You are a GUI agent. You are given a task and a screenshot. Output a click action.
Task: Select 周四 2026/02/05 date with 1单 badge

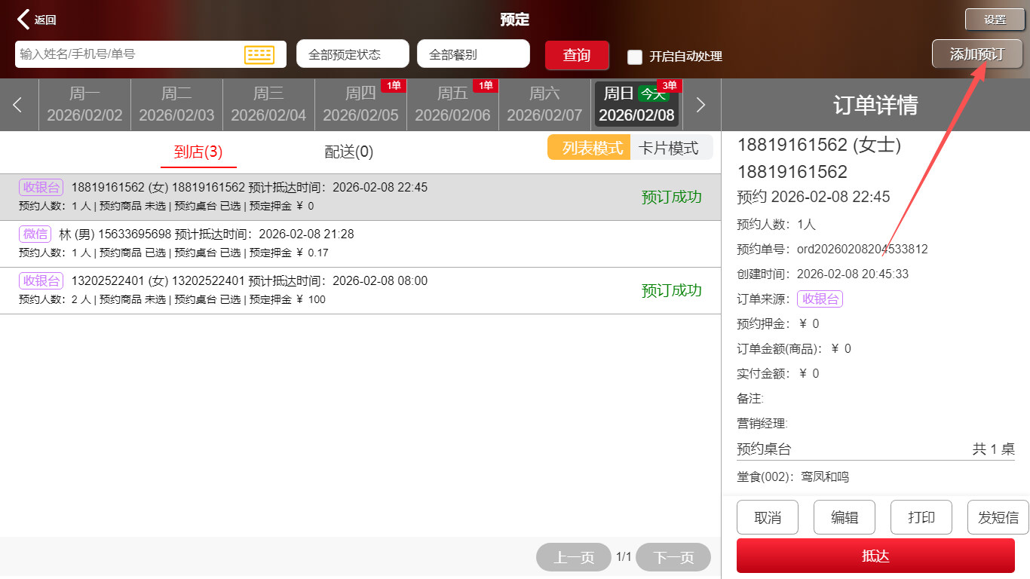pos(360,105)
